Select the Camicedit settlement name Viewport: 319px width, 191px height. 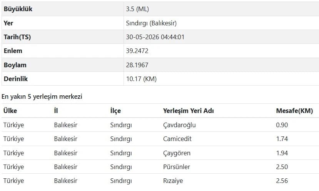coord(177,139)
